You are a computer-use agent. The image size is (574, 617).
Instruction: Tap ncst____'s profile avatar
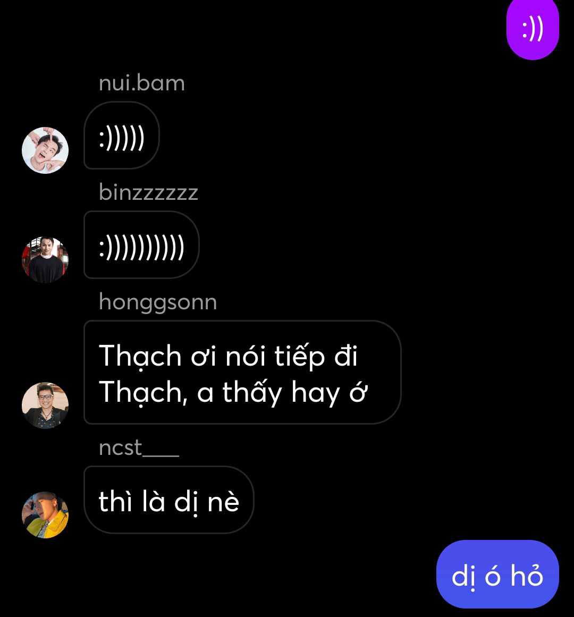coord(45,514)
